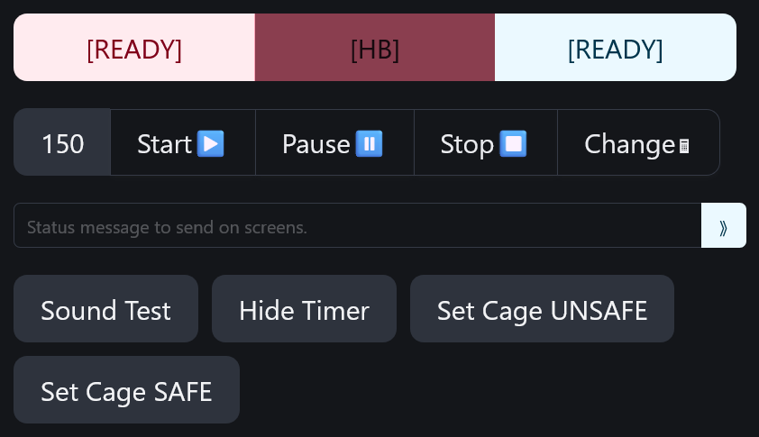Select the center [HB] status segment
759x437 pixels.
tap(375, 48)
